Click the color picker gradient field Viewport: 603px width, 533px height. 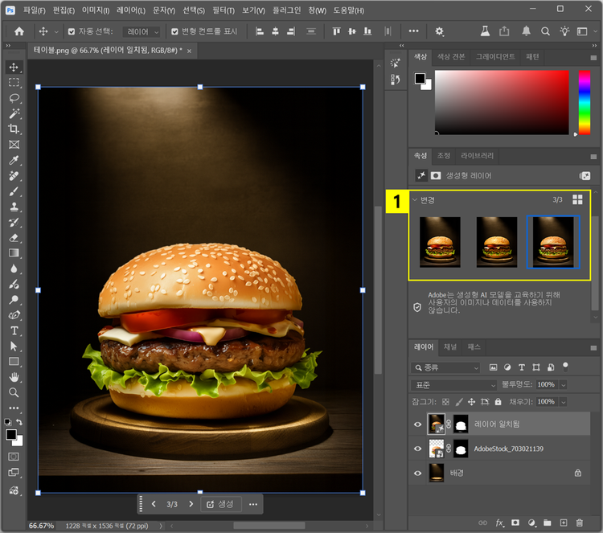502,100
